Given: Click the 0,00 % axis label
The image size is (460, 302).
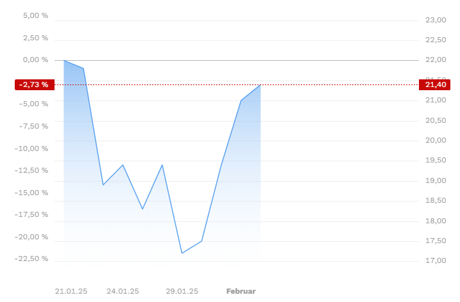Looking at the screenshot, I should click(35, 60).
